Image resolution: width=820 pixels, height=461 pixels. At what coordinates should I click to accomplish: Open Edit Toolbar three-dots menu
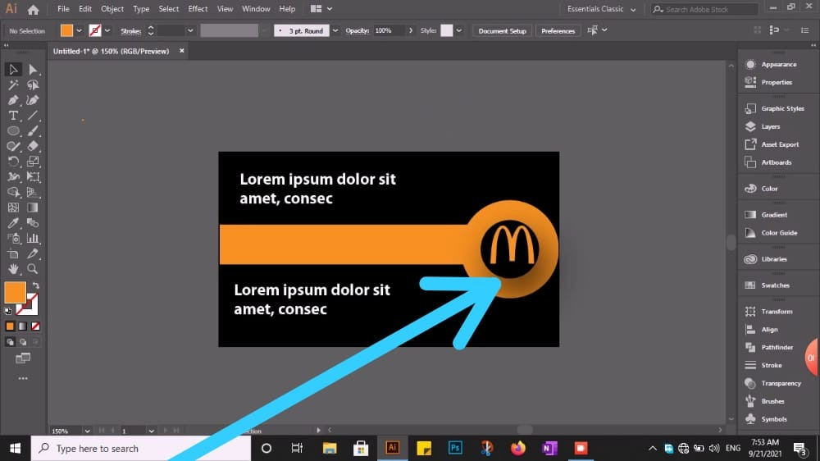(22, 378)
